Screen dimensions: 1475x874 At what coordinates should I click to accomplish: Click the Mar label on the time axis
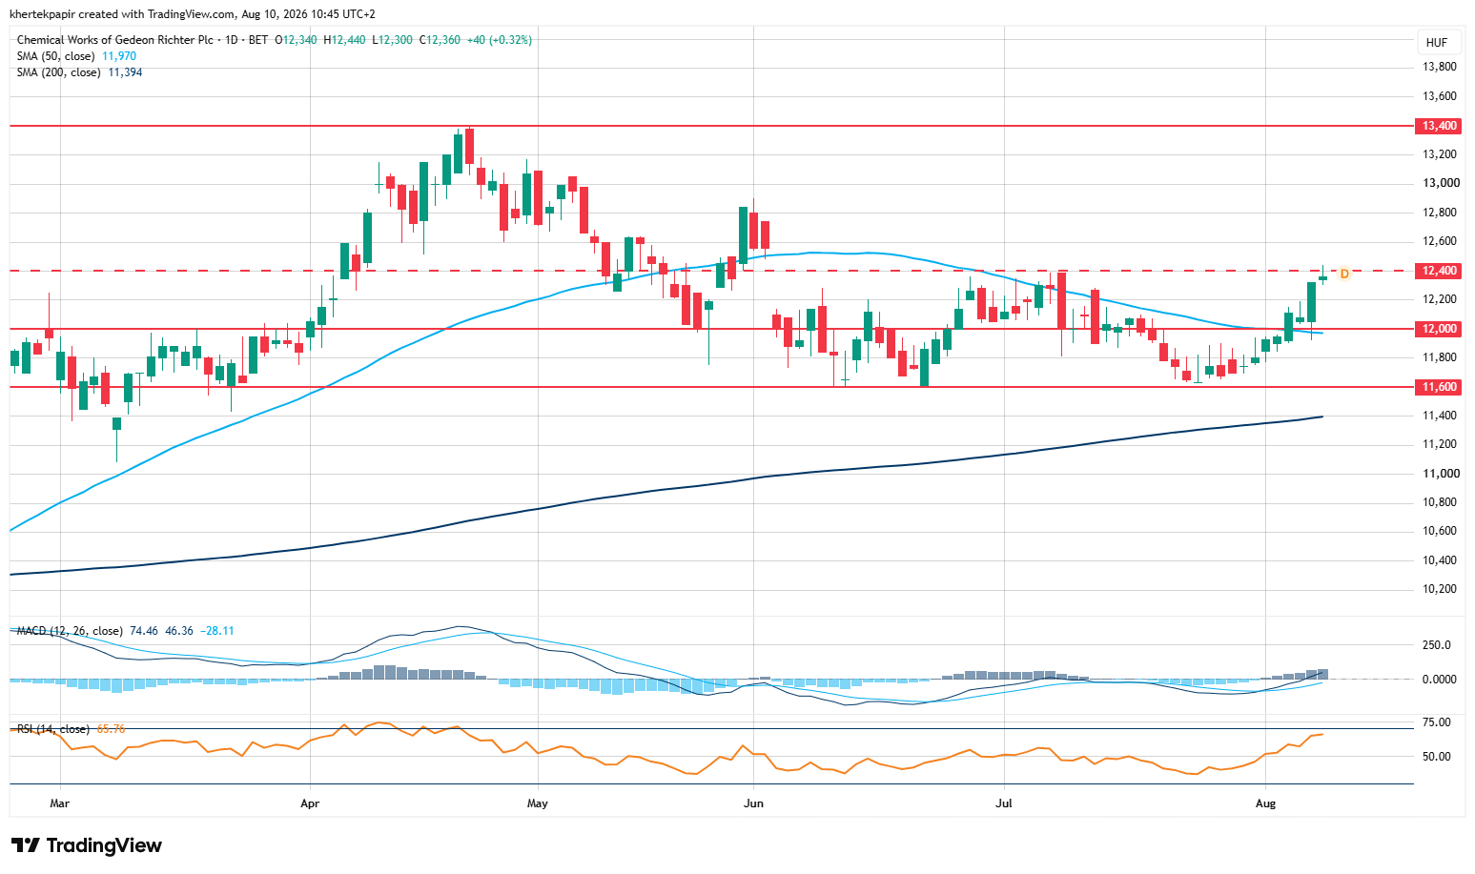point(60,803)
